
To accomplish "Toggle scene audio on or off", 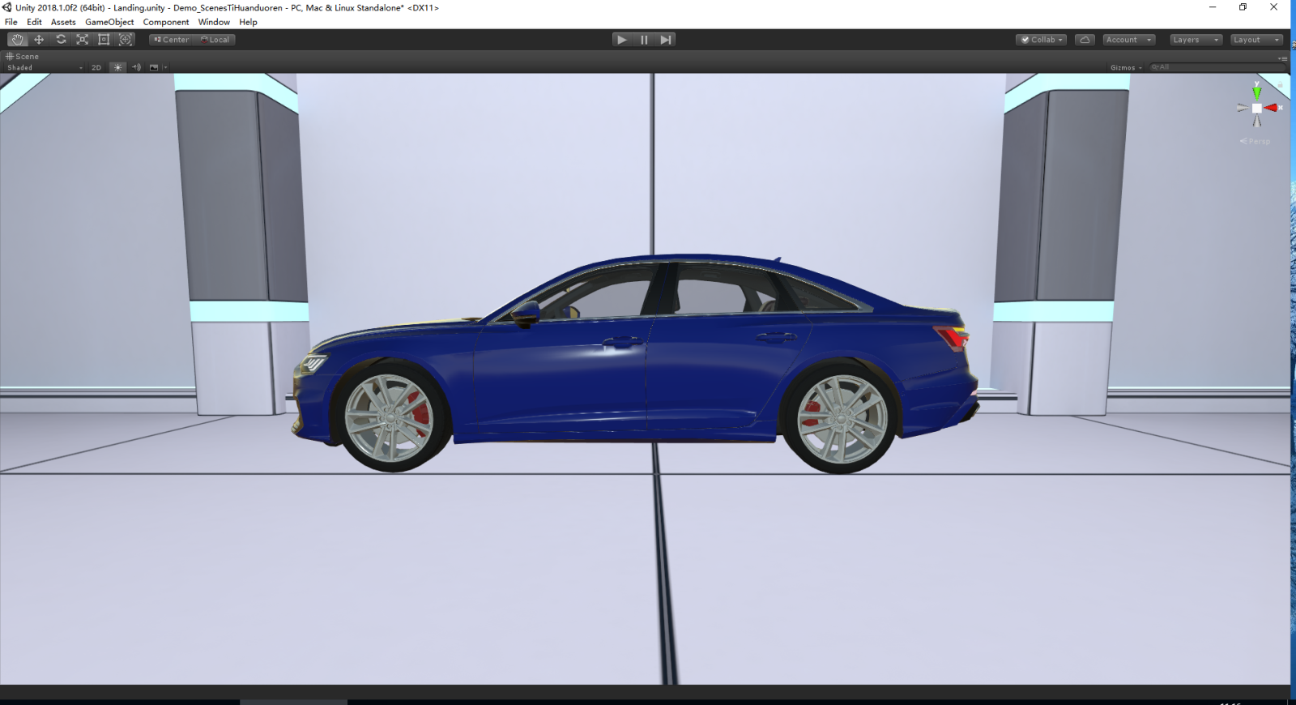I will (x=136, y=68).
